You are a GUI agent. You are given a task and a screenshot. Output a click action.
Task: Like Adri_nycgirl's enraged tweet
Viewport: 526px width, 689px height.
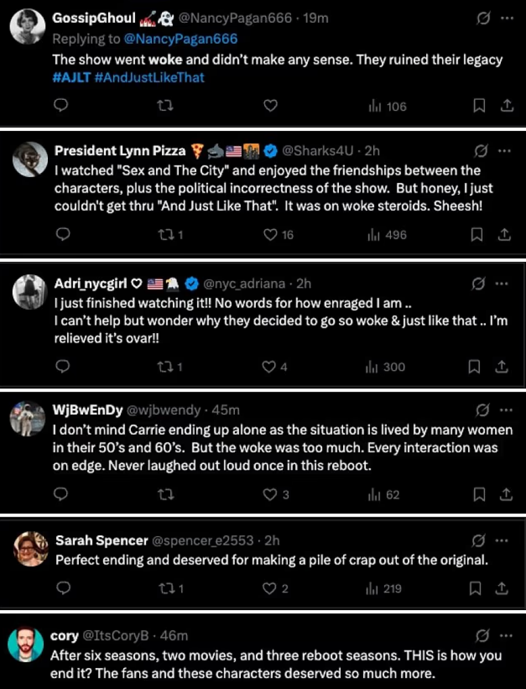pyautogui.click(x=270, y=367)
